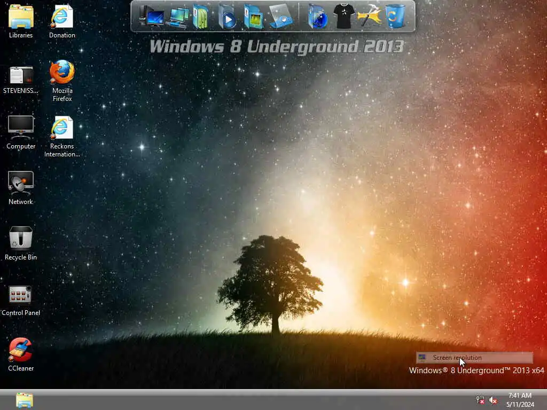This screenshot has height=410, width=547.
Task: Open the pictures folder dock icon
Action: 254,17
